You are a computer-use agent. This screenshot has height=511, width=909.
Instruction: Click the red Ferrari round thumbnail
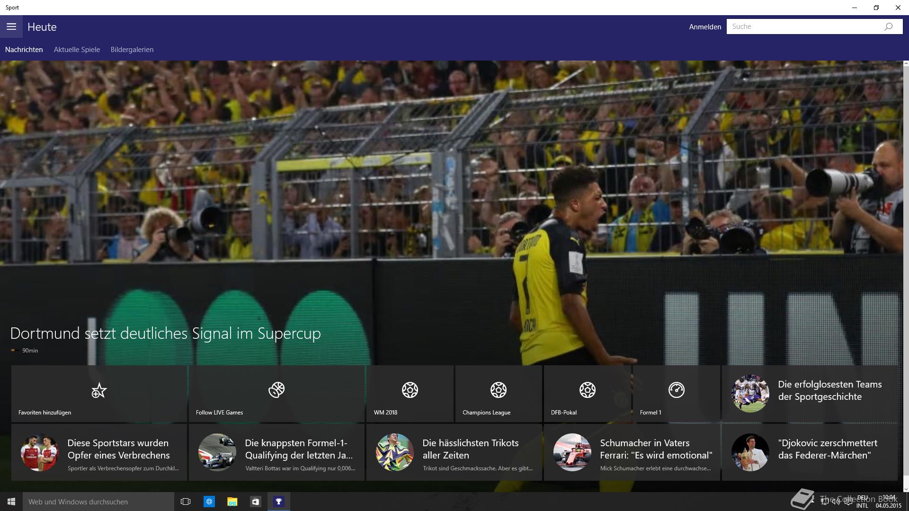point(572,452)
